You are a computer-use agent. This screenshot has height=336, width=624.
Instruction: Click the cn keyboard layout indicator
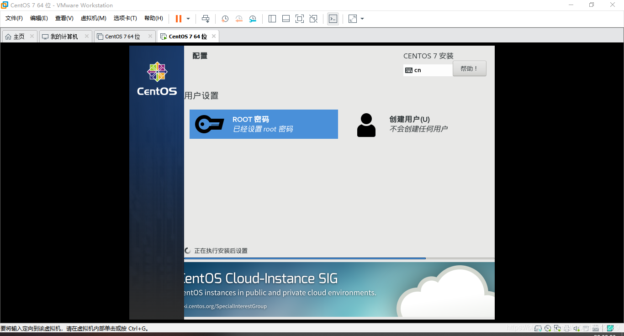coord(428,70)
